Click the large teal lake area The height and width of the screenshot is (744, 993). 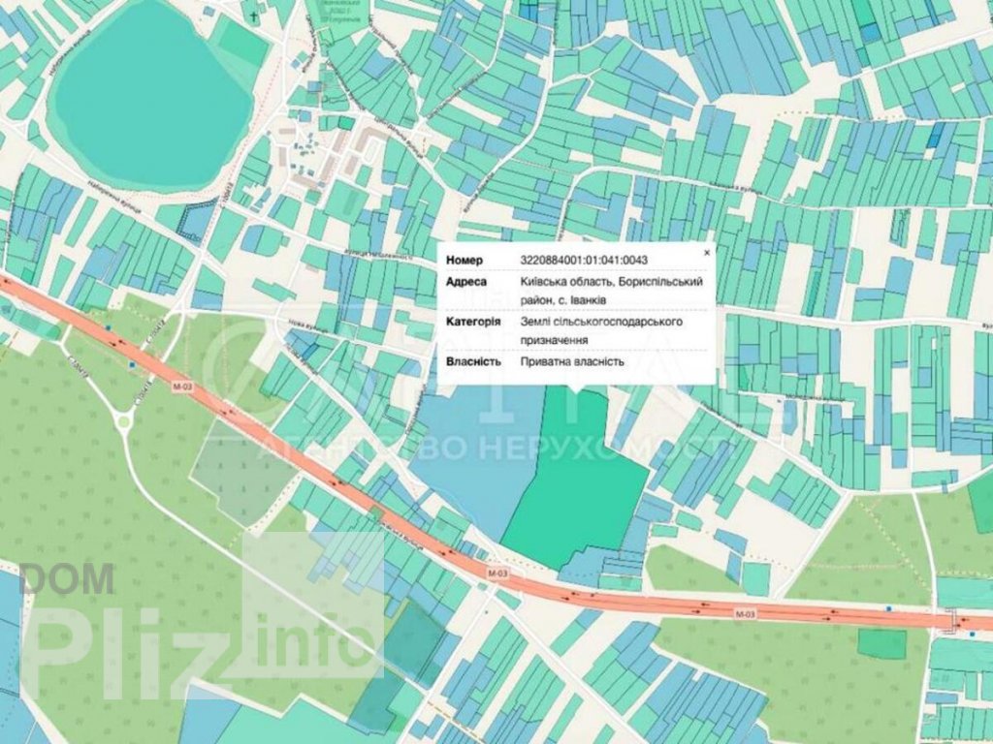(x=150, y=97)
